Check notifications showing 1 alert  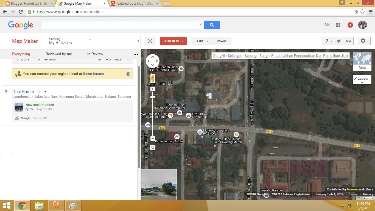click(x=350, y=25)
